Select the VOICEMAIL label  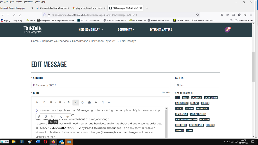[x=179, y=131]
